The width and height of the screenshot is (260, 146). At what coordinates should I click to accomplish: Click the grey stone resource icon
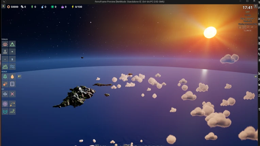click(22, 7)
